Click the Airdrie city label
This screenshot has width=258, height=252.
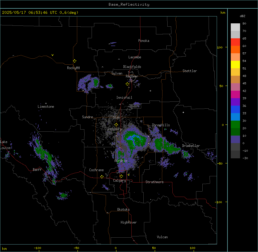tap(121, 161)
